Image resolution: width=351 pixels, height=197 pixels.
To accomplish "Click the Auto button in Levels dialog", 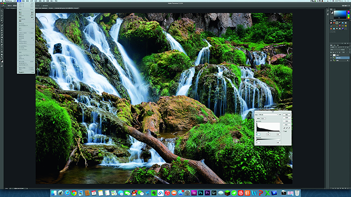I will click(286, 120).
